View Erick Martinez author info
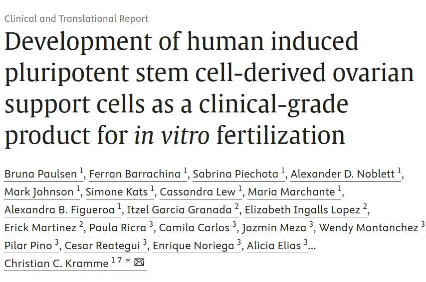The height and width of the screenshot is (282, 426). point(41,228)
